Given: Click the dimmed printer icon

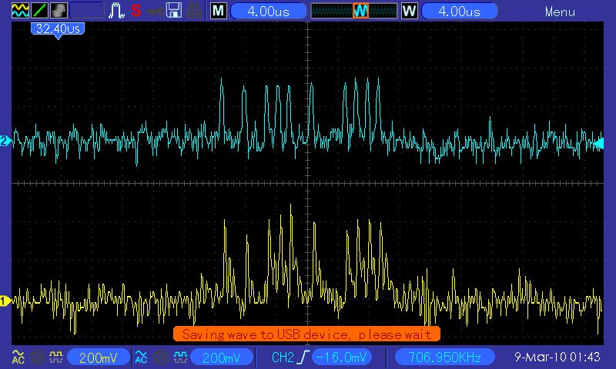Looking at the screenshot, I should pos(194,11).
